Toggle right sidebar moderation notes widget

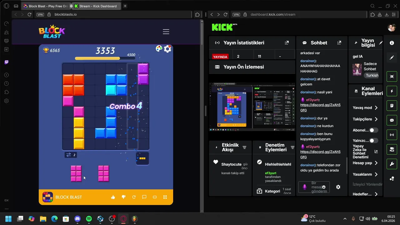(392, 106)
